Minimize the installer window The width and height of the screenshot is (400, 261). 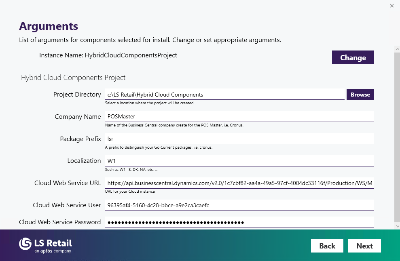coord(372,6)
